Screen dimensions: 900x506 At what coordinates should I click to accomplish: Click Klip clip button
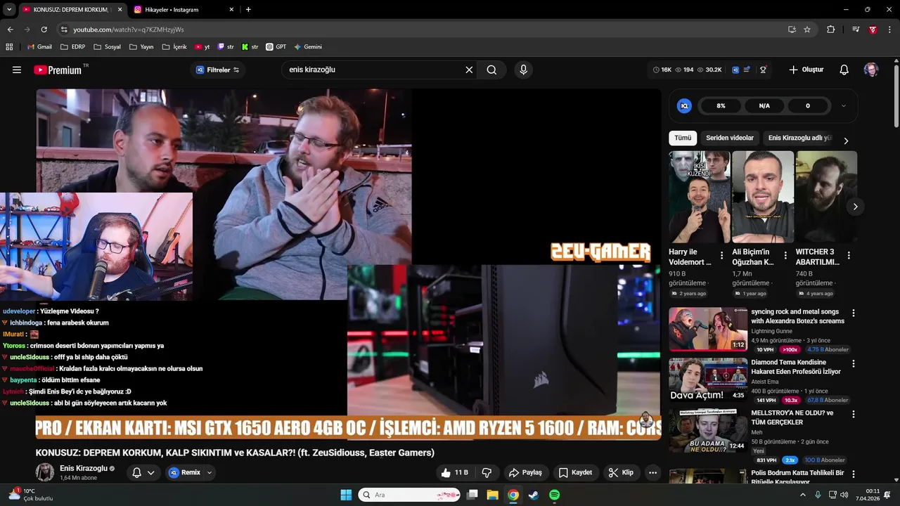coord(621,472)
